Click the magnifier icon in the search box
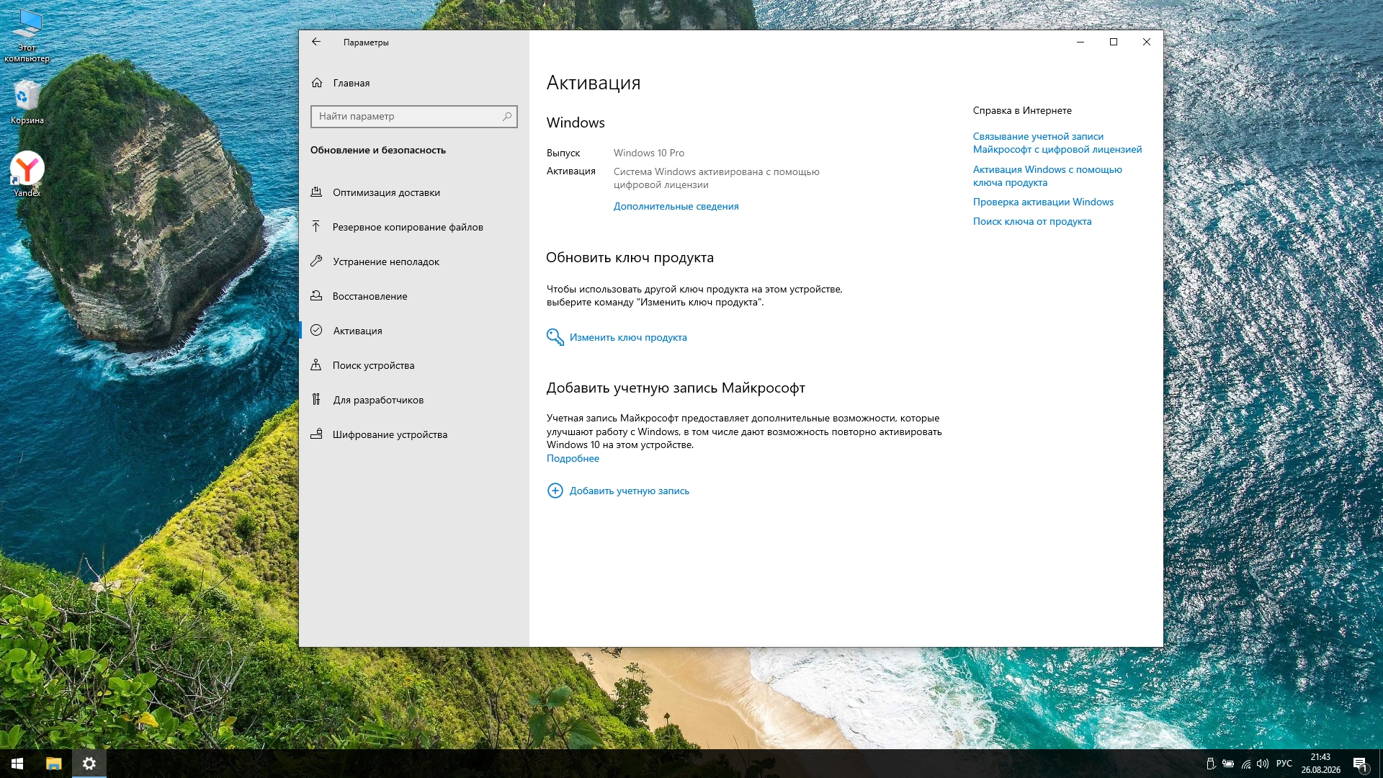 pos(507,116)
